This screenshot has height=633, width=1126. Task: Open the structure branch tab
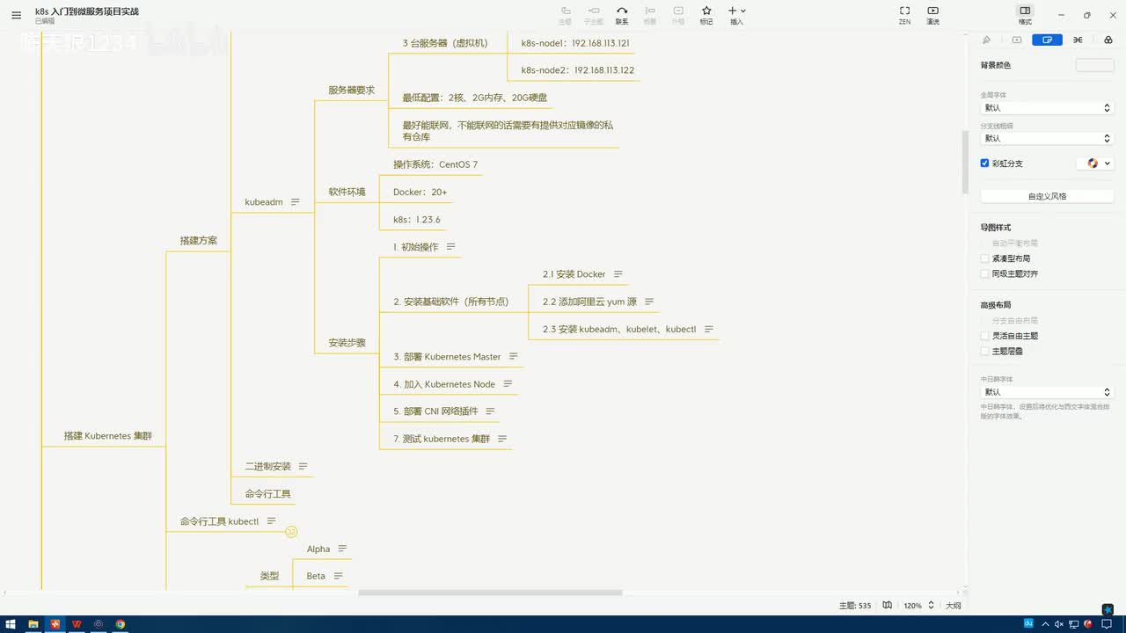pos(1078,40)
